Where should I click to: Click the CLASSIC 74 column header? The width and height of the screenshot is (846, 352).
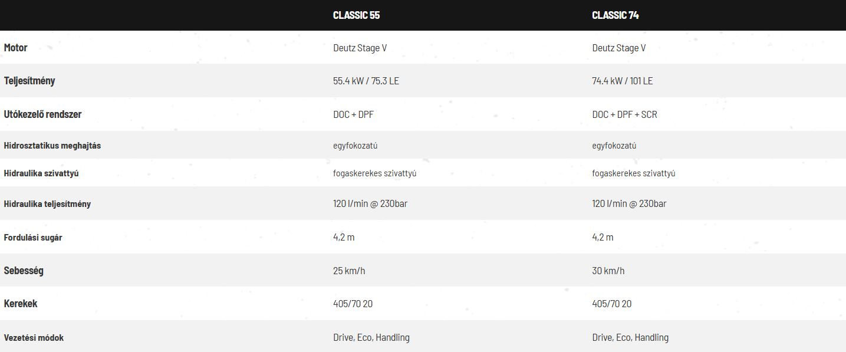(x=615, y=15)
